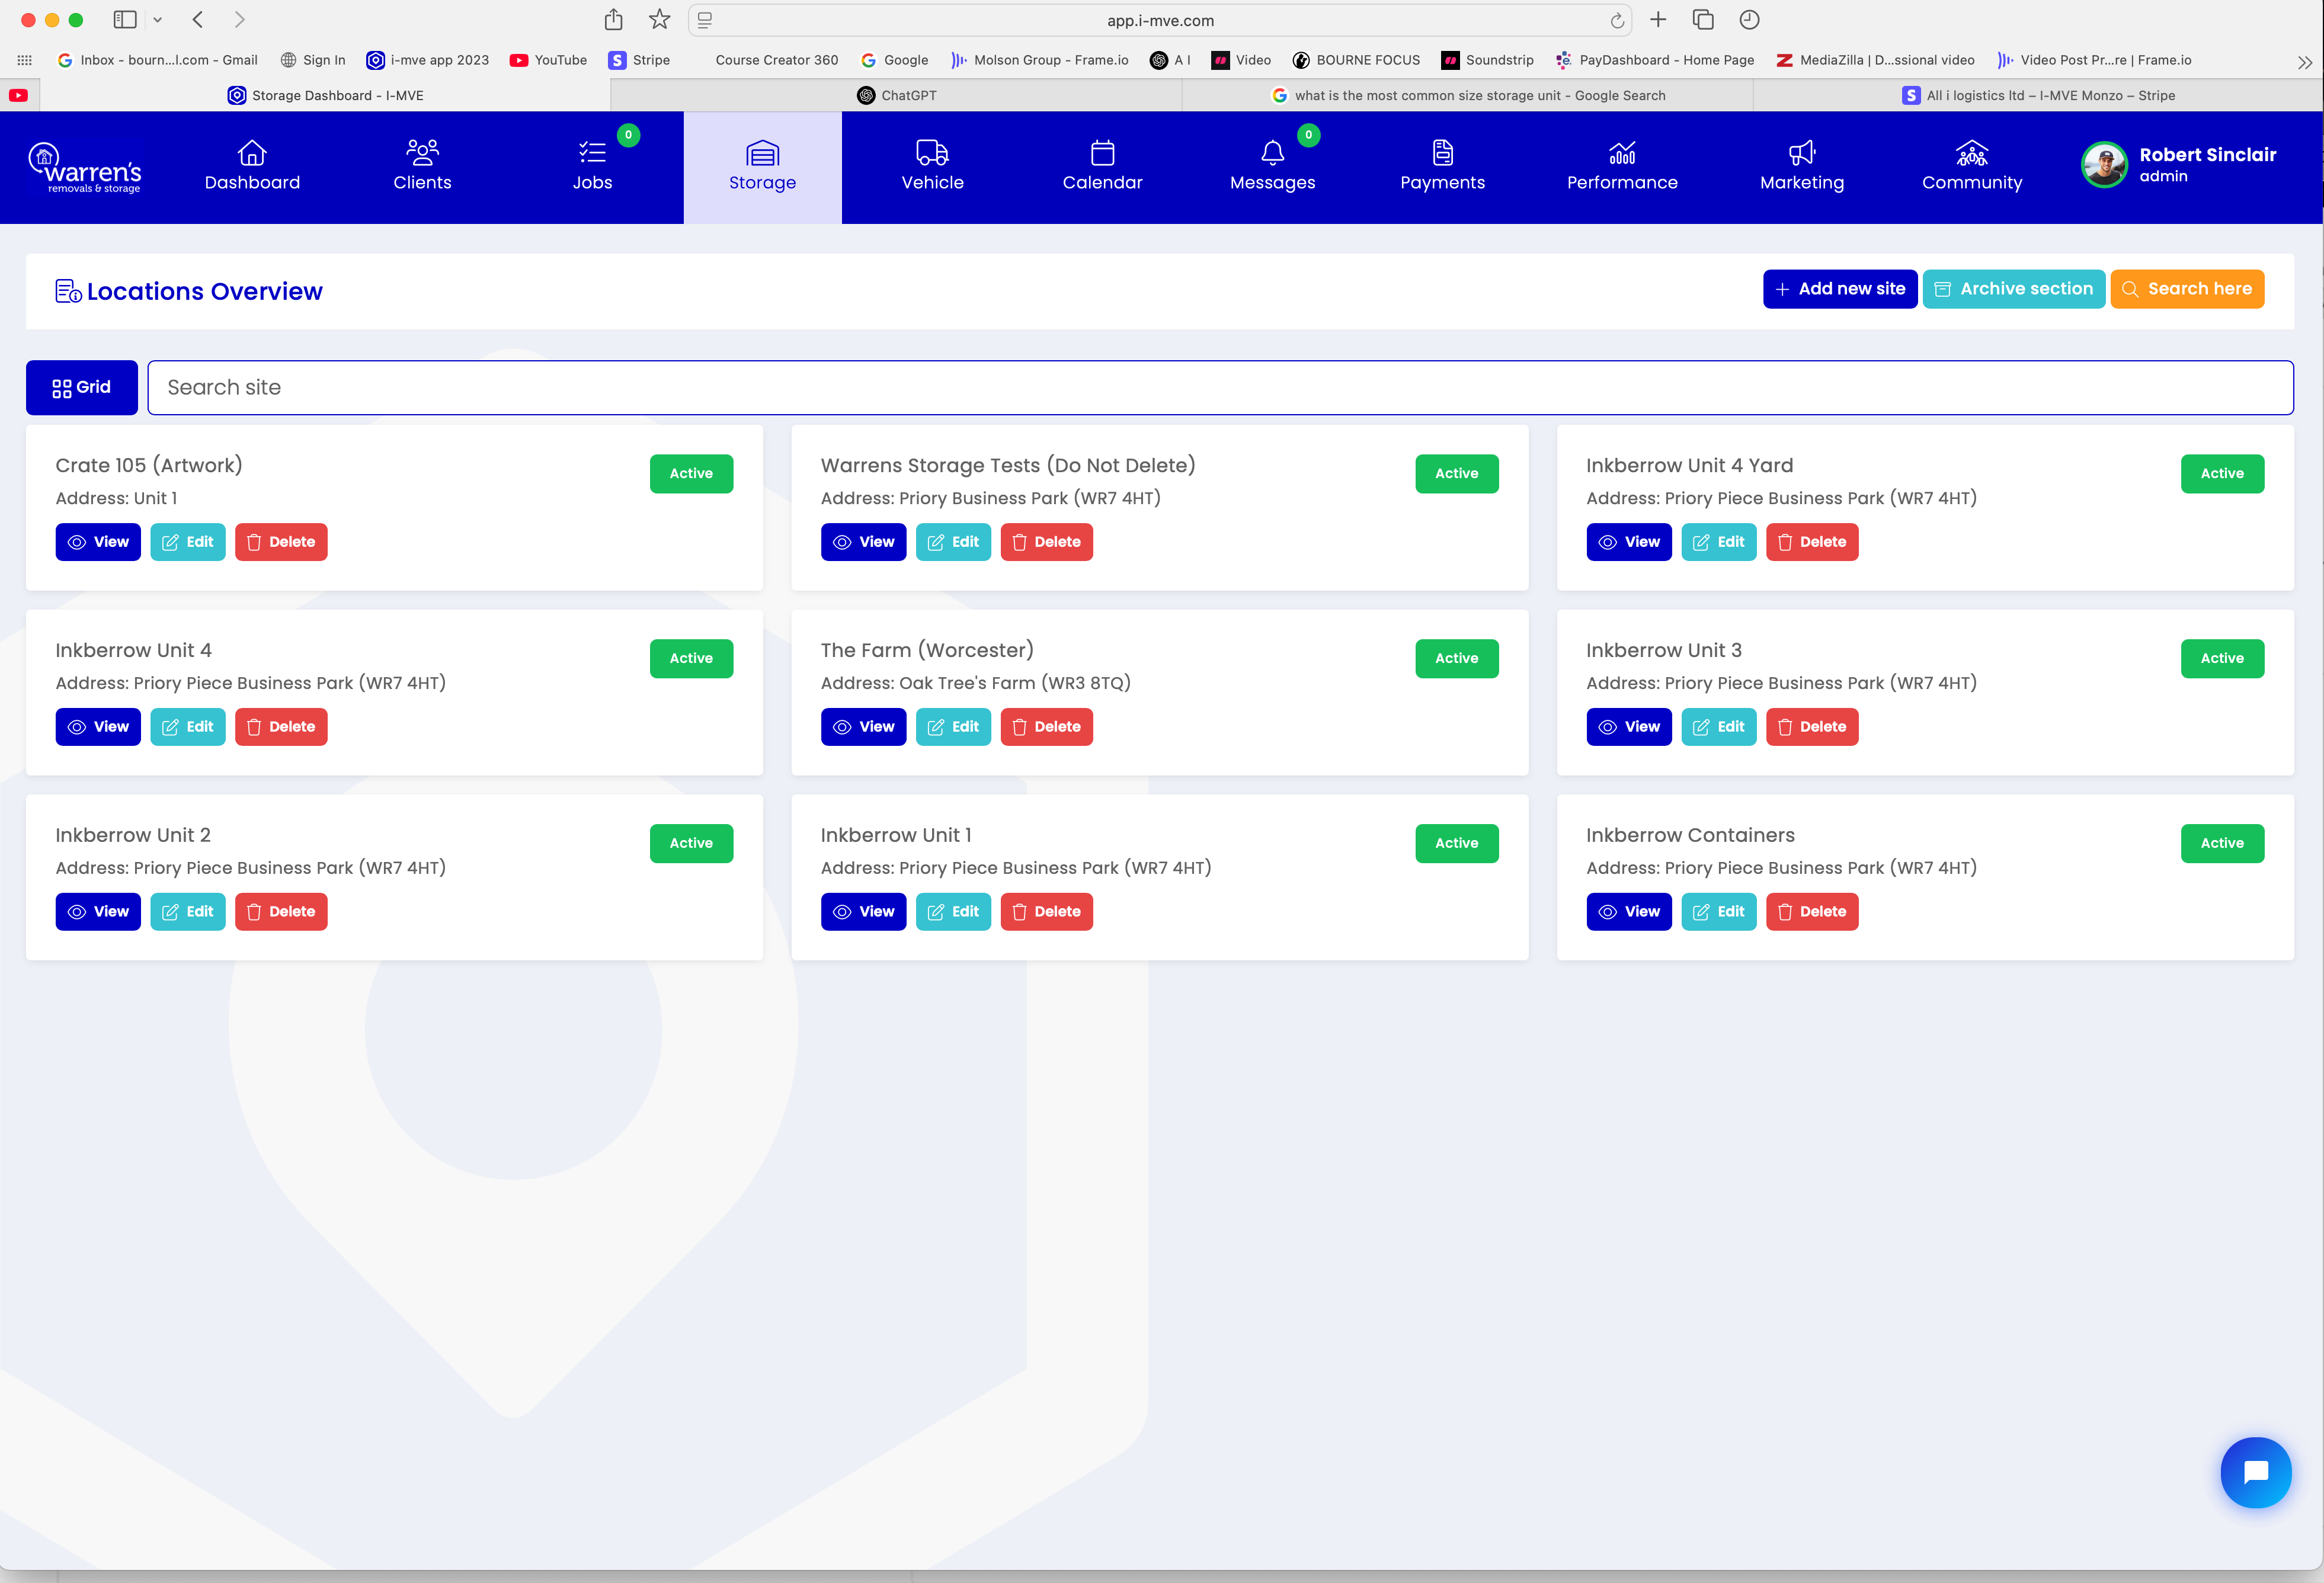Go to Vehicle truck icon
Image resolution: width=2324 pixels, height=1583 pixels.
932,153
